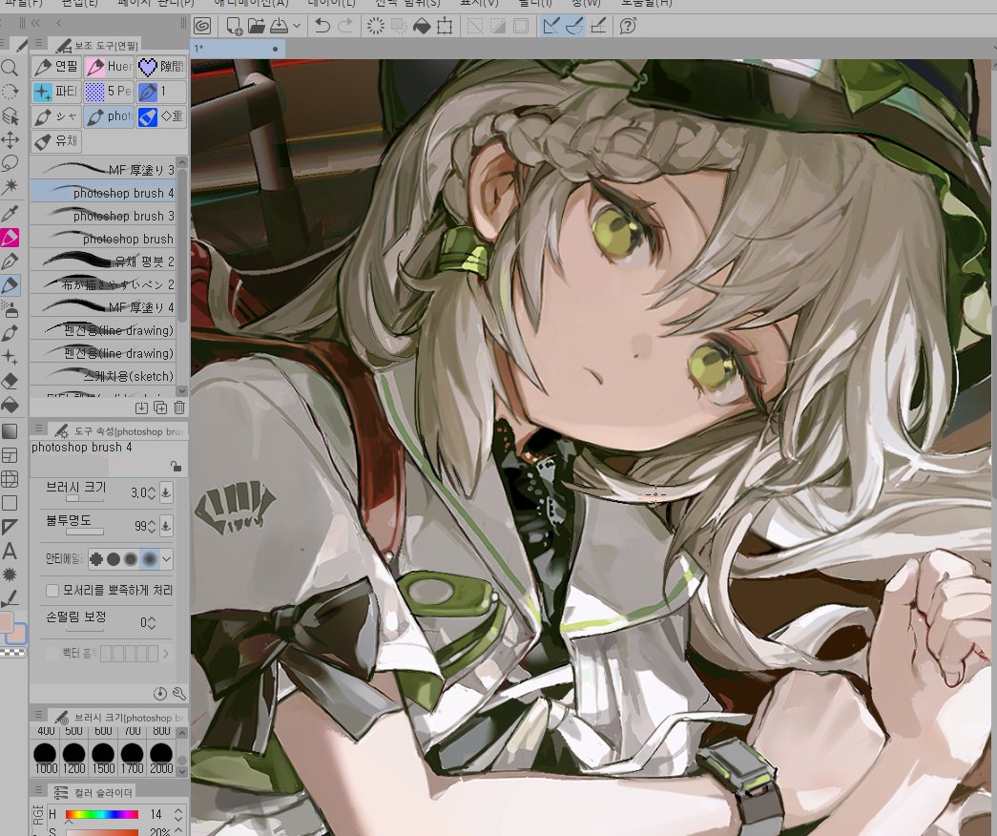
Task: Open a file using the folder icon
Action: 257,26
